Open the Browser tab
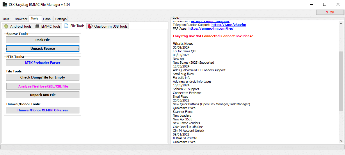Screen dimensions: 345x155 coord(21,19)
